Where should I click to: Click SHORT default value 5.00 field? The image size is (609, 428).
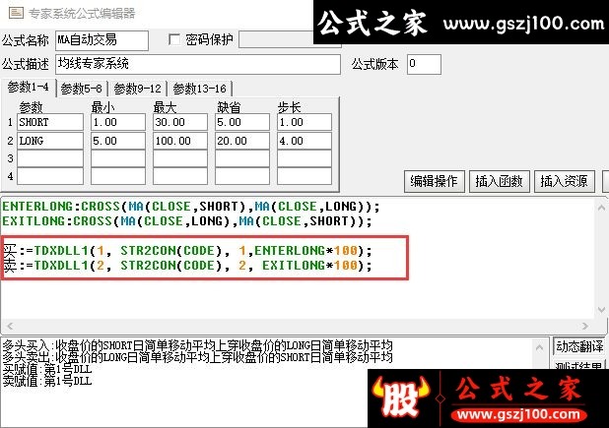click(242, 122)
